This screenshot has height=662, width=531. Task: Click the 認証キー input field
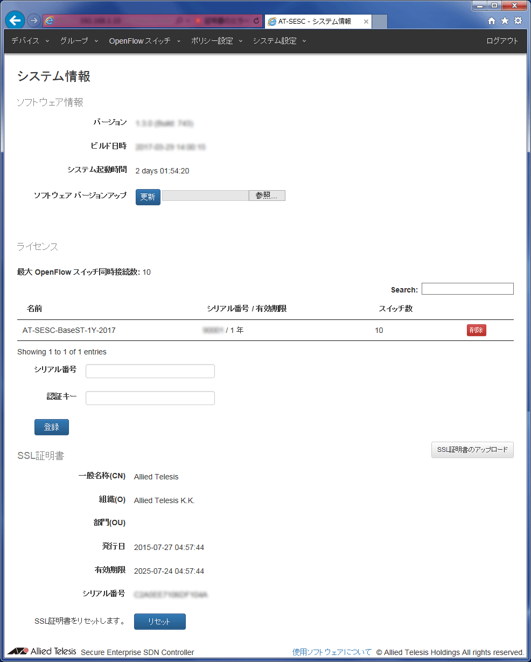(150, 398)
